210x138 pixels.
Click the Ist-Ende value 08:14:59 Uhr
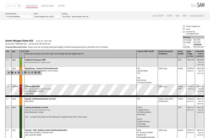(x=198, y=47)
